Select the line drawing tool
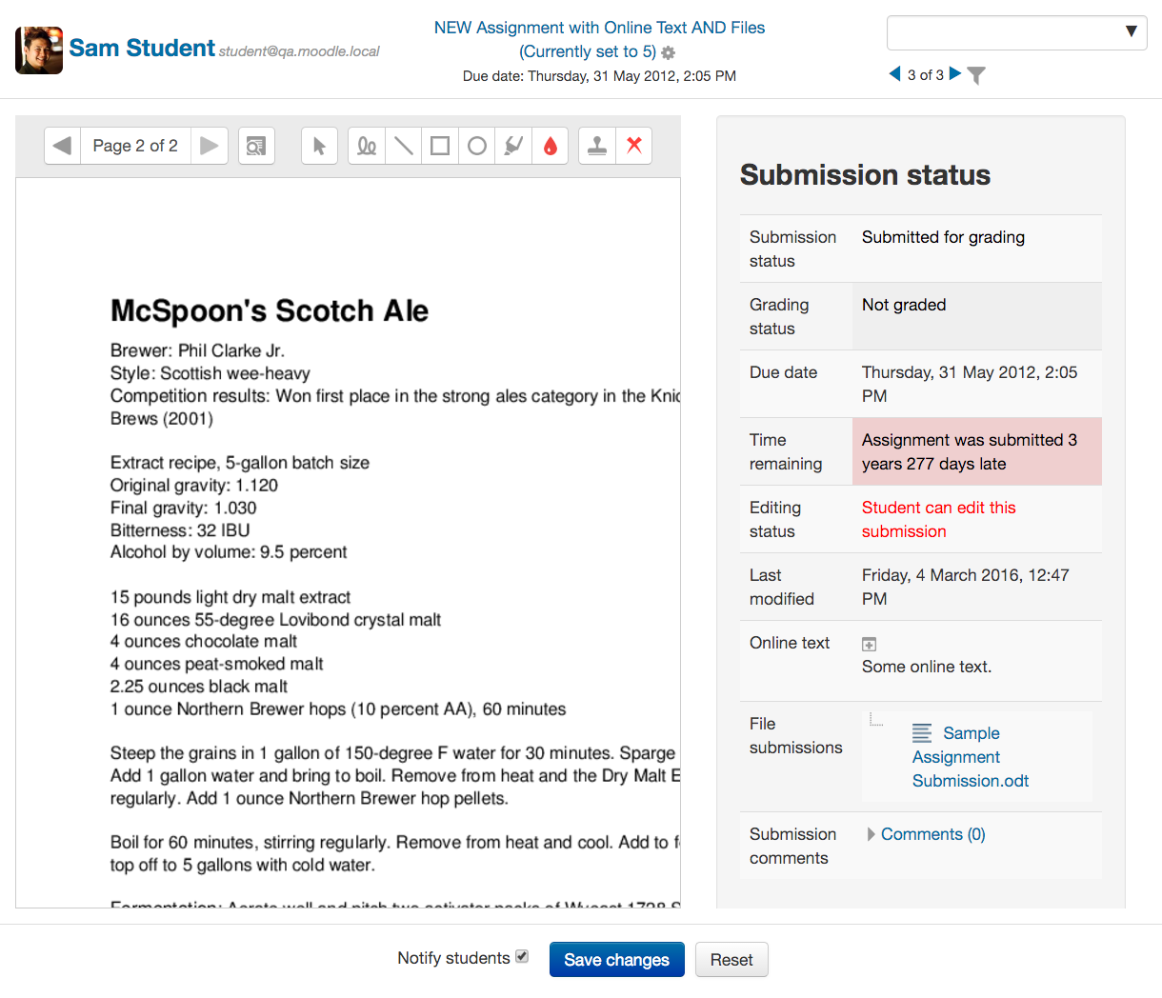The image size is (1162, 998). click(x=404, y=146)
